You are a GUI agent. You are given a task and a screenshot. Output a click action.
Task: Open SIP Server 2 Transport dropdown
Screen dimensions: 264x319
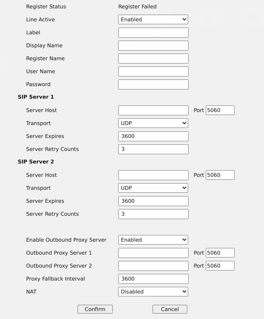click(x=153, y=188)
